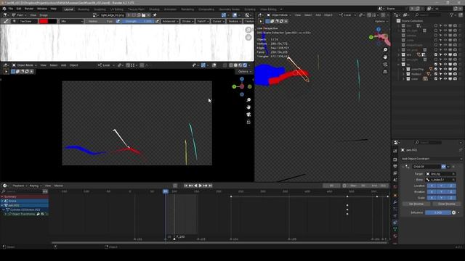Toggle exclude checkbox for the 'env' collection

436,55
